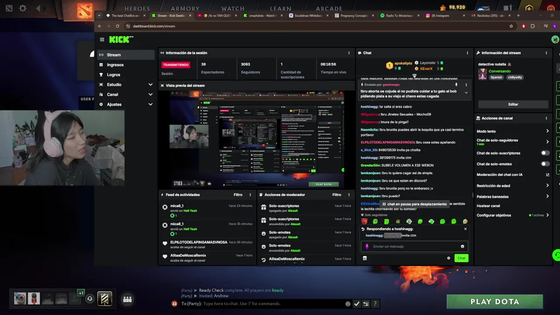This screenshot has width=560, height=315.
Task: Click the PLAY DOTA button
Action: click(x=495, y=301)
